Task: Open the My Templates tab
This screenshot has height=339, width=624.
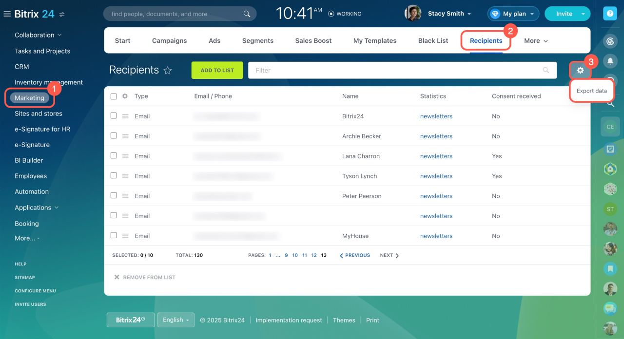Action: (x=375, y=41)
